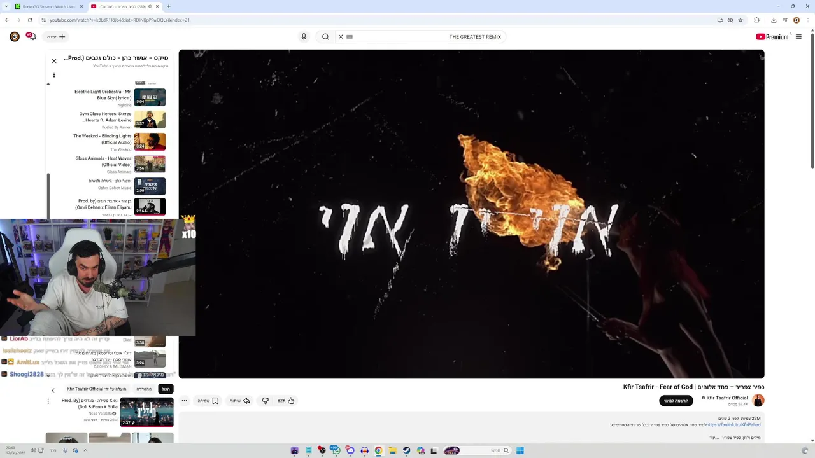Click the YouTube search magnifier icon
Viewport: 815px width, 458px height.
pos(325,37)
